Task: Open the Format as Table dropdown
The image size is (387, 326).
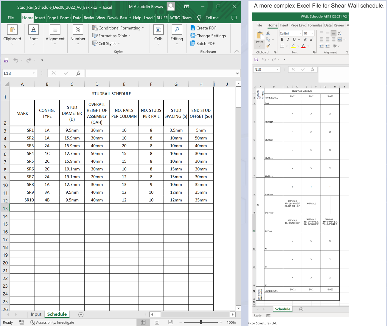Action: coord(113,36)
